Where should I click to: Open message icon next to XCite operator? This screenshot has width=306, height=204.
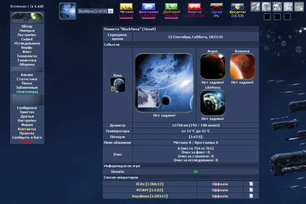(x=251, y=184)
